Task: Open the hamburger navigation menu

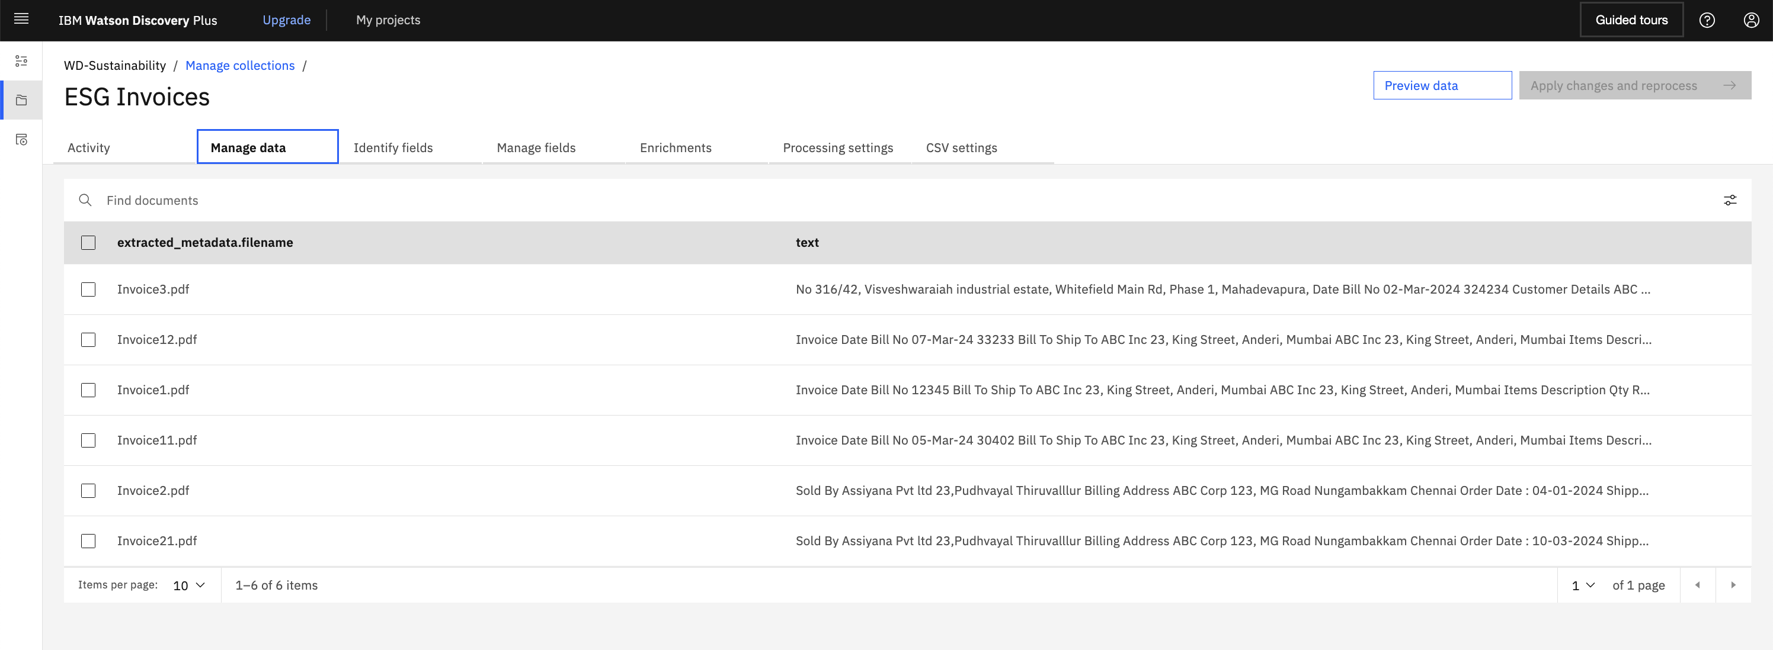Action: click(x=21, y=20)
